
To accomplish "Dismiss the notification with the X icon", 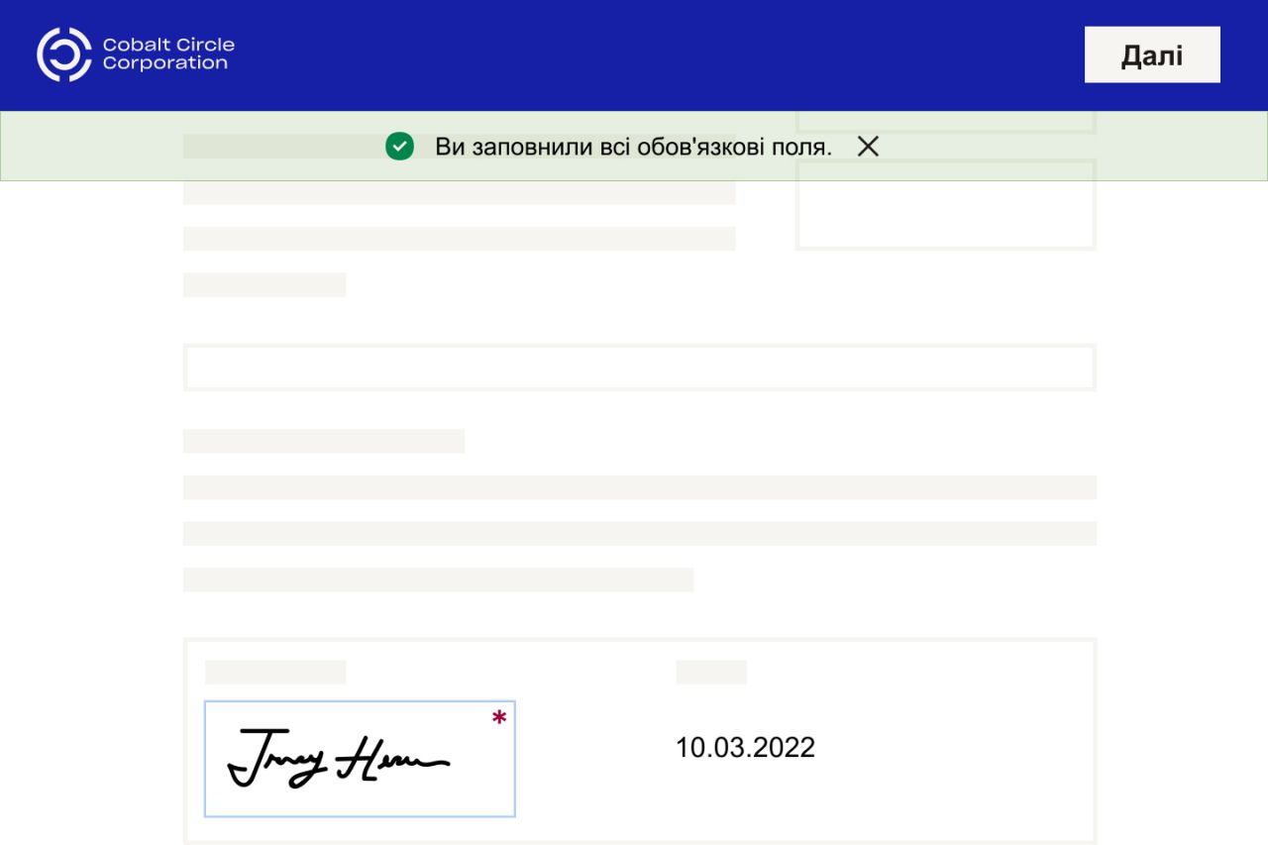I will tap(869, 147).
